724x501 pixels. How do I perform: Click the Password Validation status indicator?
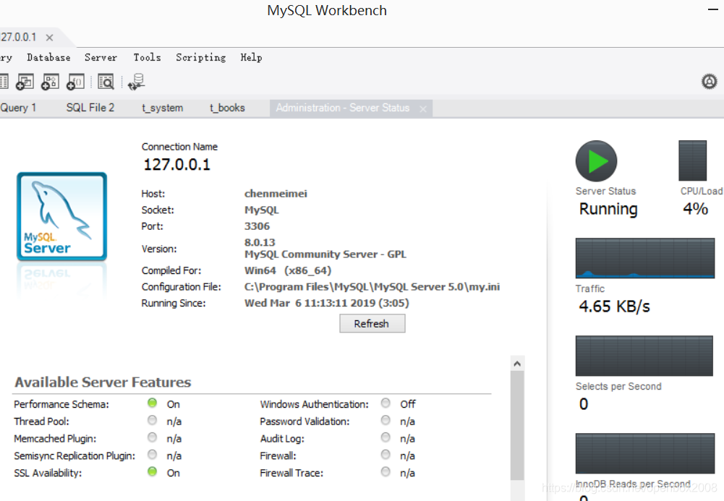pos(386,420)
